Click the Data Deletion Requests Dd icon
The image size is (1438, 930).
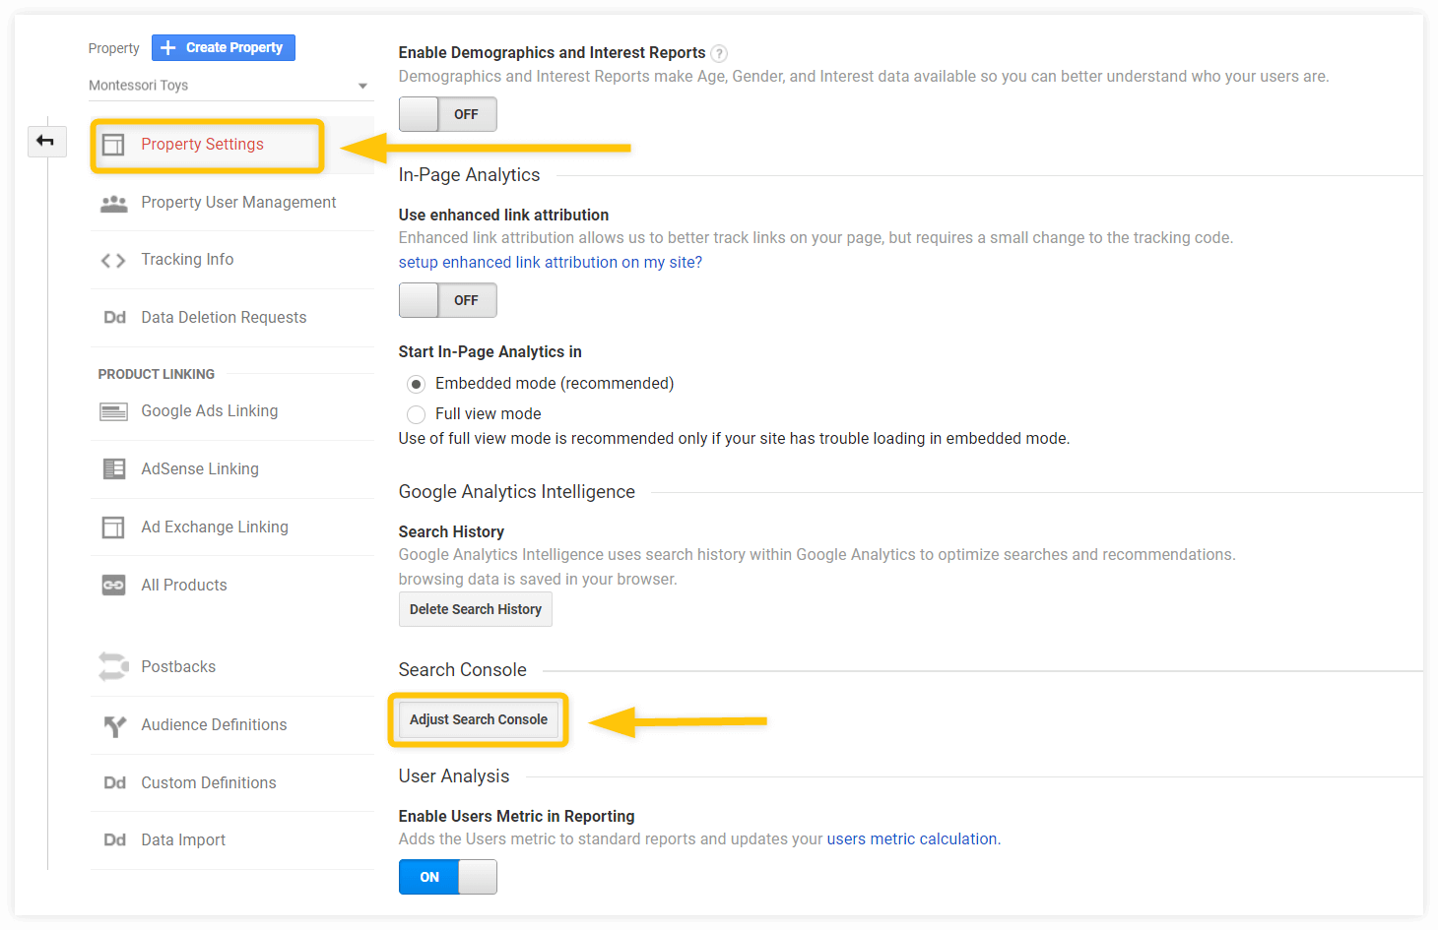[x=114, y=318]
